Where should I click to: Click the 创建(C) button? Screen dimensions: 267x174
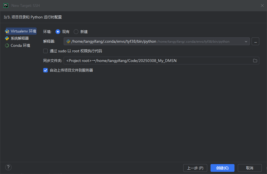(x=222, y=168)
